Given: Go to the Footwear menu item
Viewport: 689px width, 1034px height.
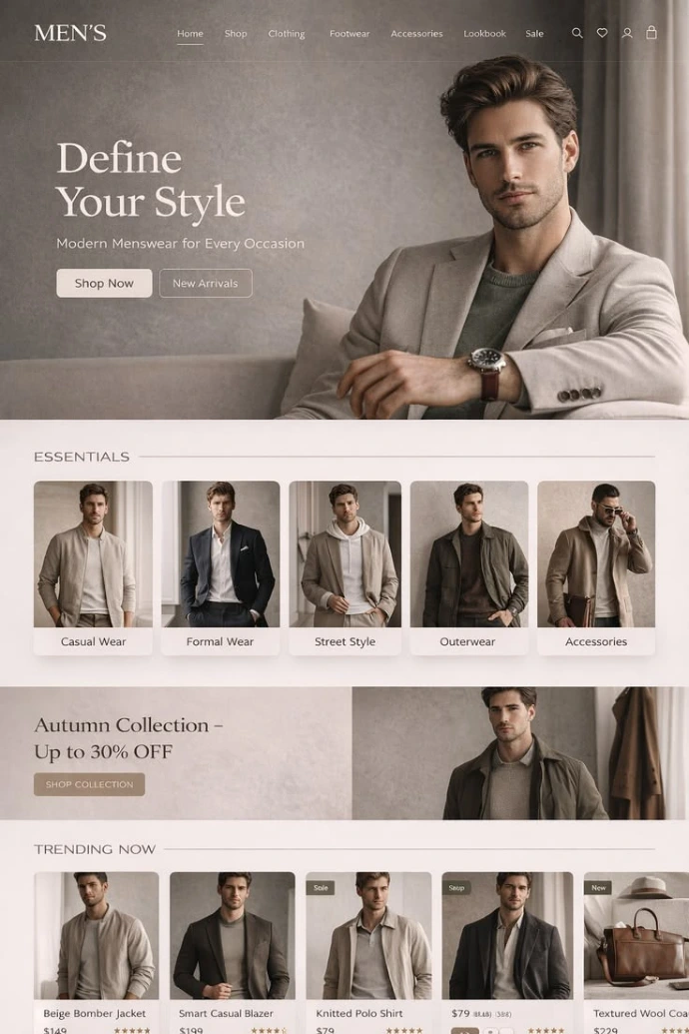Looking at the screenshot, I should pos(349,34).
